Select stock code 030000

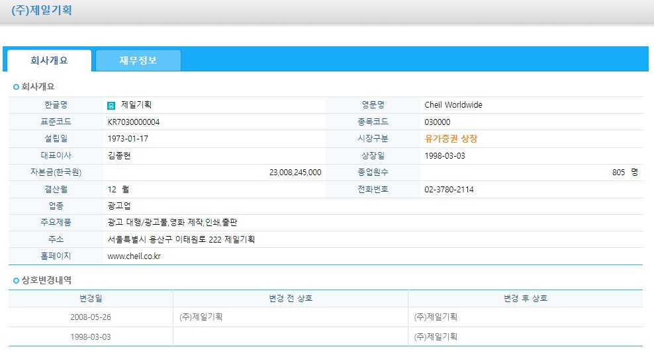(438, 122)
